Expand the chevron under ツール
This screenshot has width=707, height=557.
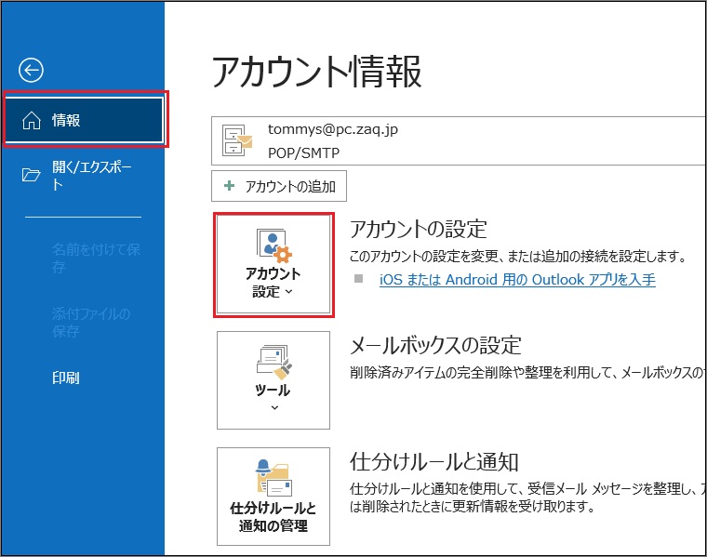[x=273, y=407]
